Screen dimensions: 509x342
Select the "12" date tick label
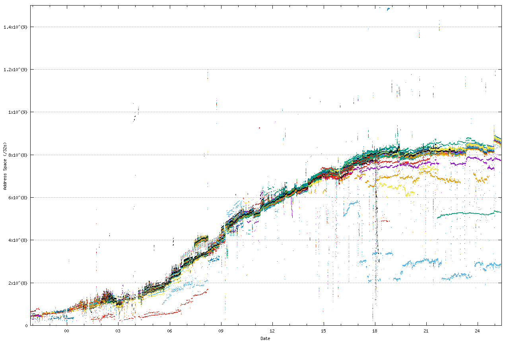272,331
